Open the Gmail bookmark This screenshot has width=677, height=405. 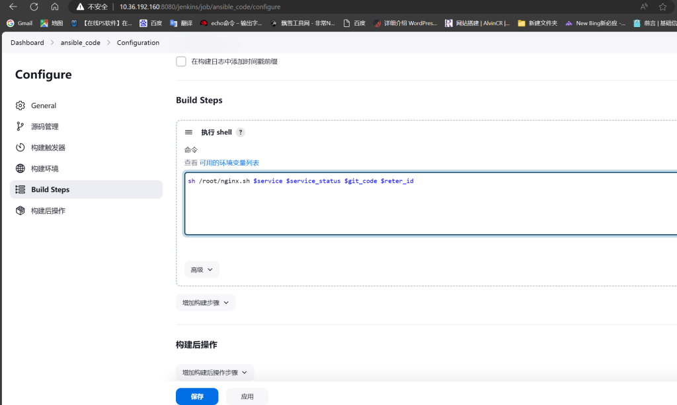(x=19, y=23)
